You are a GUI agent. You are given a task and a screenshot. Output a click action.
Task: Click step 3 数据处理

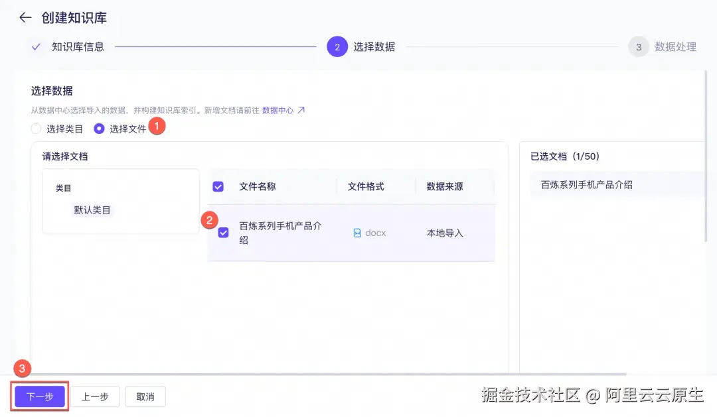point(663,46)
